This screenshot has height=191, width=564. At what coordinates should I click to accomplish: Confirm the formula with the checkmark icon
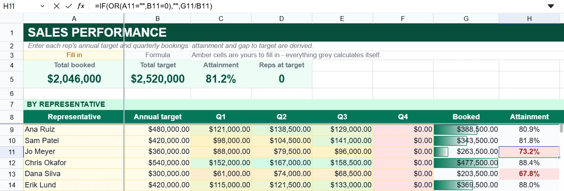(69, 6)
